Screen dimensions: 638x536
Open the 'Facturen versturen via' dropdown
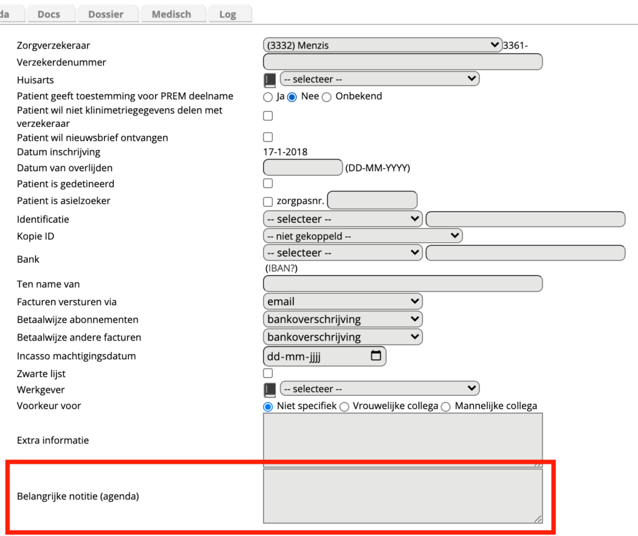click(x=343, y=301)
